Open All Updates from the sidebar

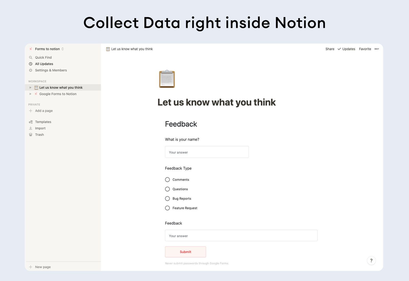44,64
